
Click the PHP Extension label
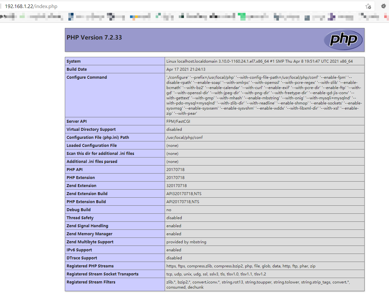pos(81,178)
